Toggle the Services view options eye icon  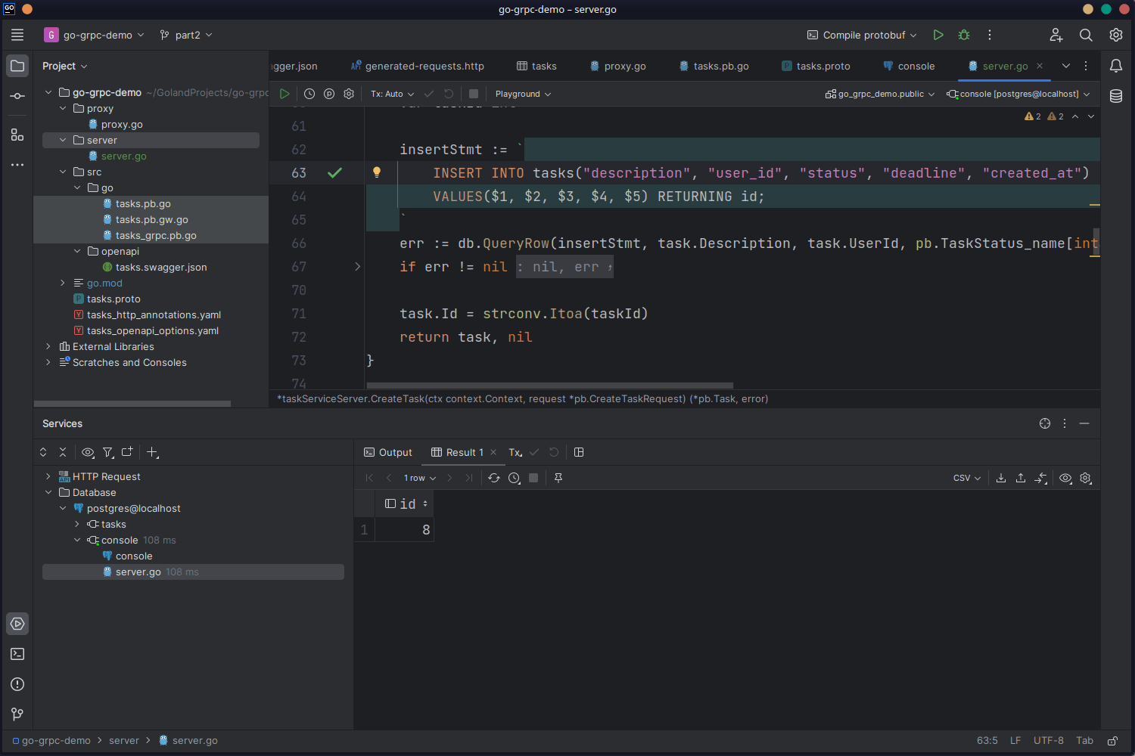point(88,452)
